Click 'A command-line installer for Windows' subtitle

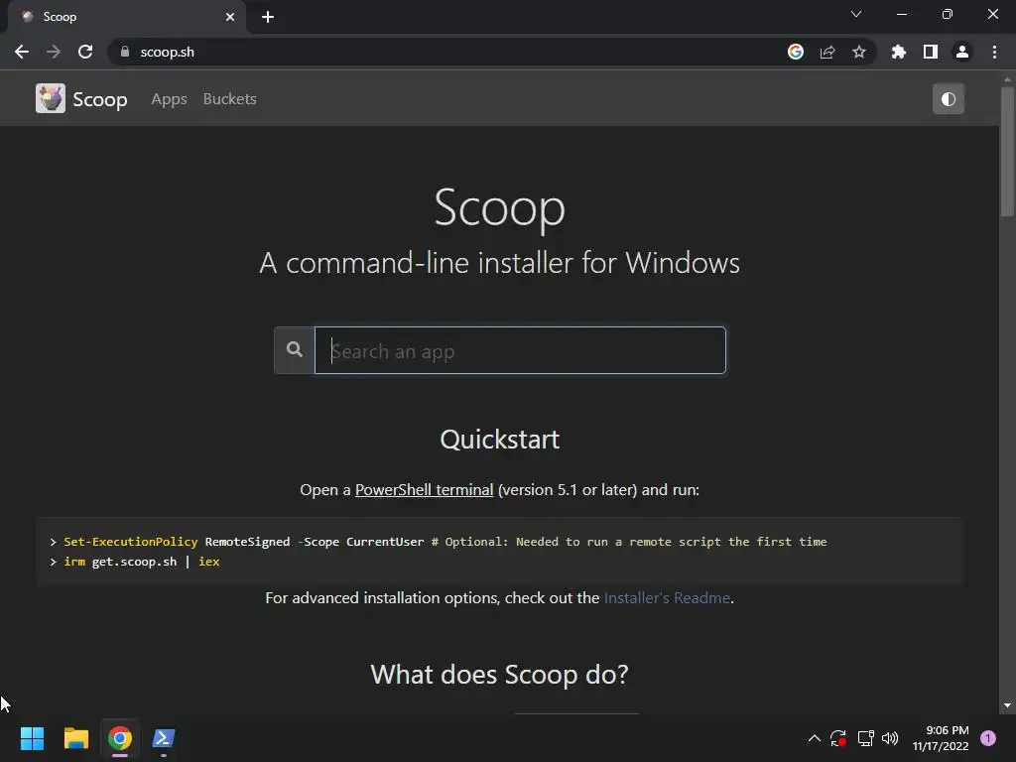[500, 263]
